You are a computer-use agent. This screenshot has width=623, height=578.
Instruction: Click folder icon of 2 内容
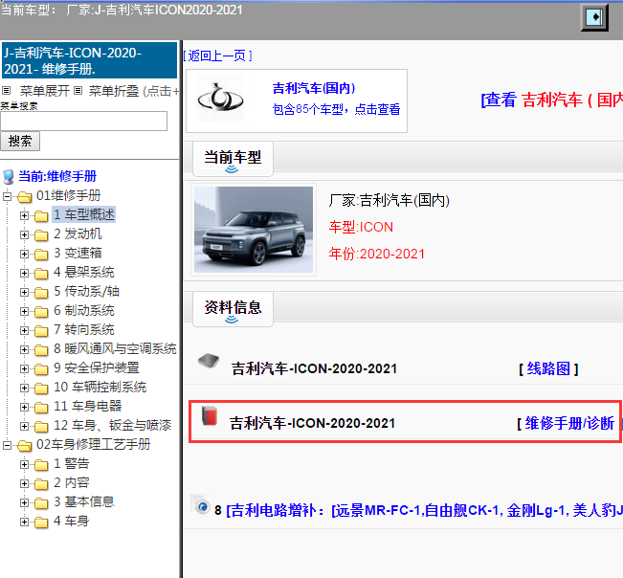[41, 483]
